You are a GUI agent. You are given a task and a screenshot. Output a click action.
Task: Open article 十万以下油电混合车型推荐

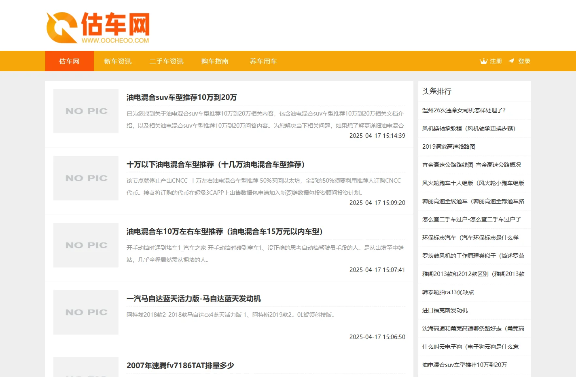tap(216, 164)
